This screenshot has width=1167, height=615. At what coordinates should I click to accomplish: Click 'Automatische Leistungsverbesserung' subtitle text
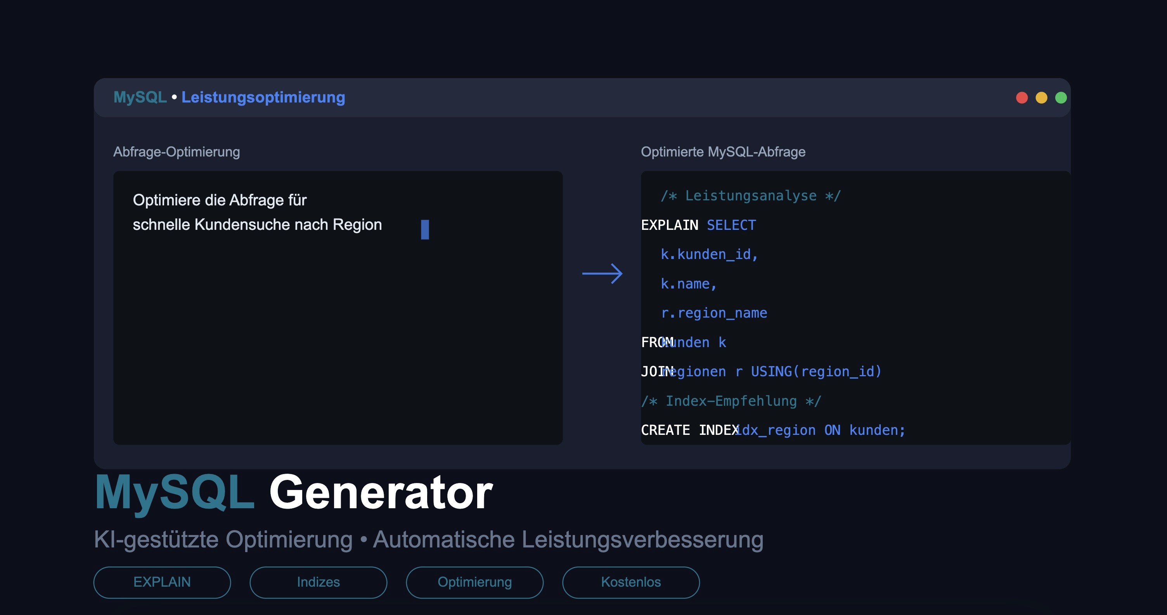[568, 540]
